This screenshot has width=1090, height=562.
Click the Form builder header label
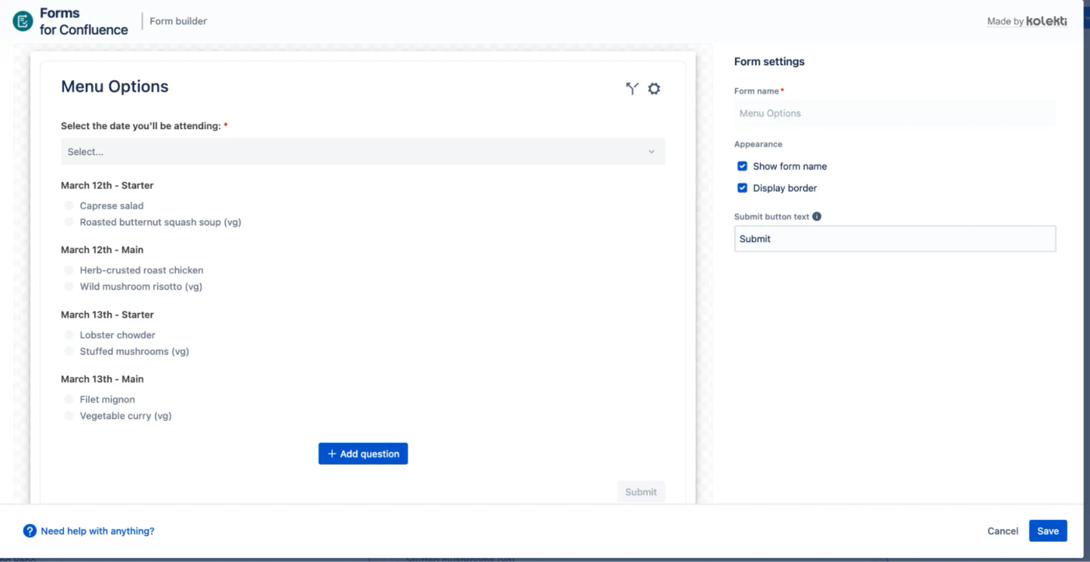click(x=178, y=21)
